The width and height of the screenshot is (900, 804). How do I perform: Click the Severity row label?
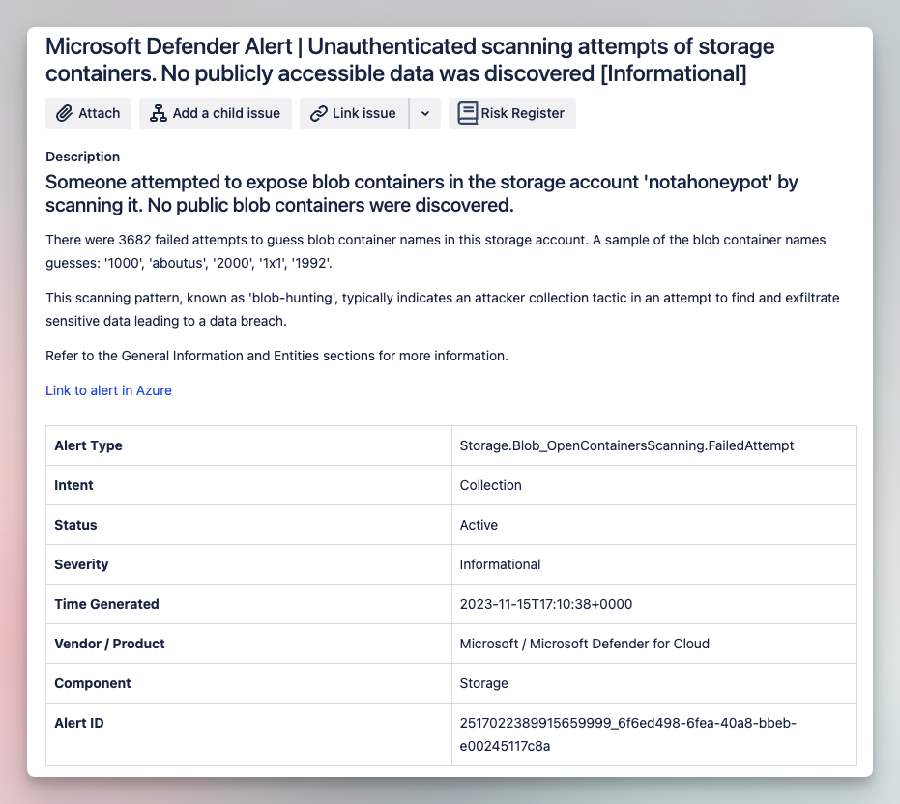(x=81, y=564)
